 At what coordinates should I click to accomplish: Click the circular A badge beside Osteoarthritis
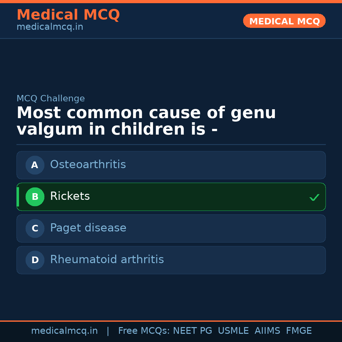(x=35, y=165)
